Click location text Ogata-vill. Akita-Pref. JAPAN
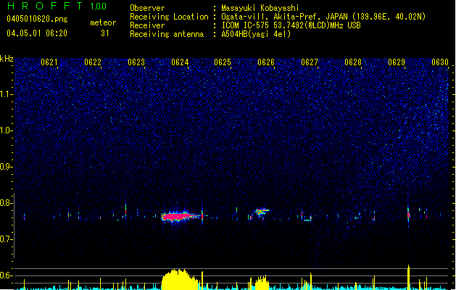Screen dimensions: 456x290 pos(284,17)
